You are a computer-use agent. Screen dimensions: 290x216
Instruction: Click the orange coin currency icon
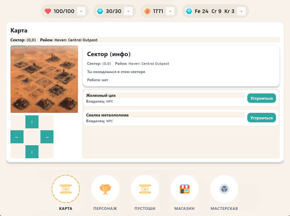pos(147,11)
